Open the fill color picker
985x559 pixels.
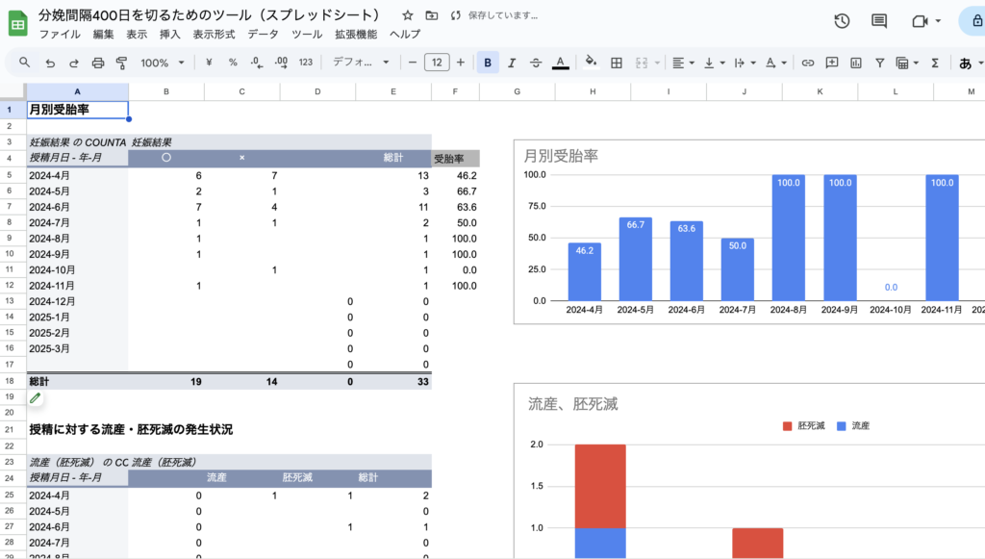tap(591, 63)
